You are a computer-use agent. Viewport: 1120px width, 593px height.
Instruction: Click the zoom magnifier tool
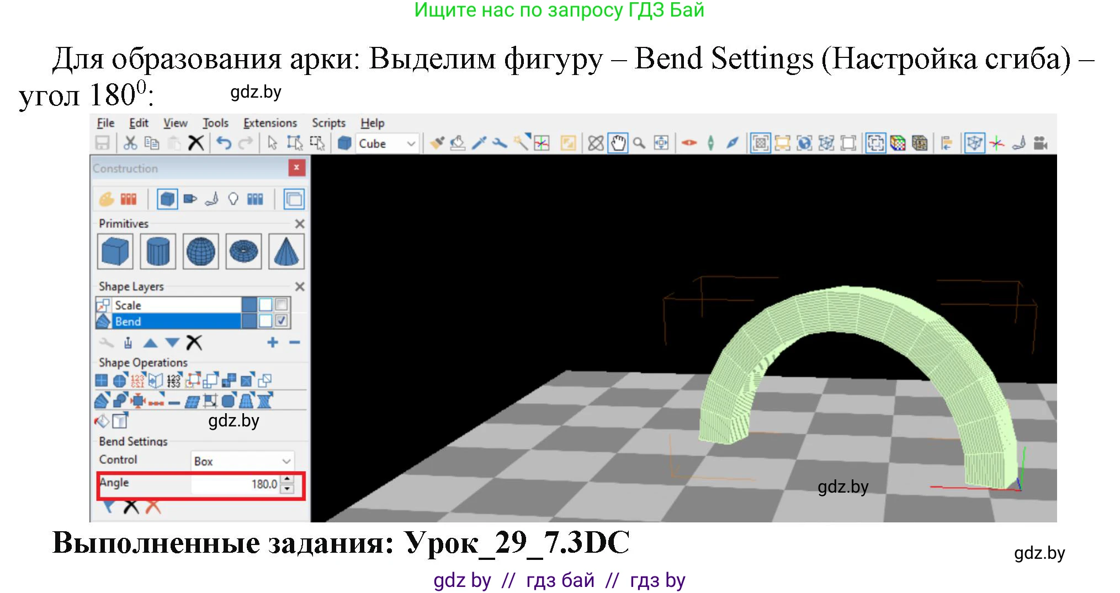pyautogui.click(x=639, y=143)
